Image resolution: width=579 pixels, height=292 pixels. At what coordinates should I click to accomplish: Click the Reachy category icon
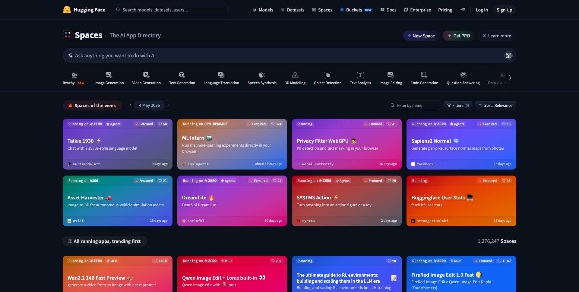click(x=74, y=75)
